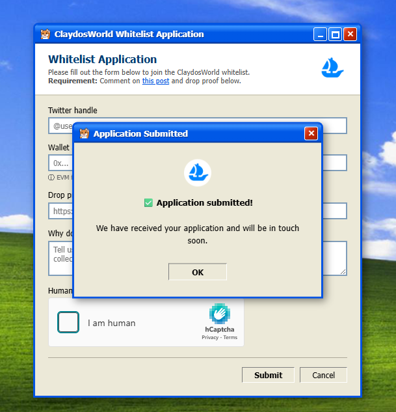Focus the Twitter handle input field
396x412 pixels.
(x=197, y=126)
